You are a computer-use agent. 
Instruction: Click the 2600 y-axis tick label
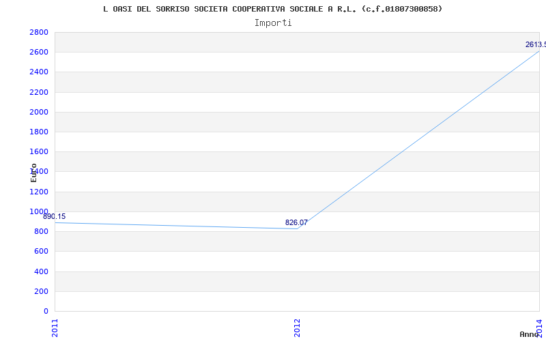(x=39, y=53)
